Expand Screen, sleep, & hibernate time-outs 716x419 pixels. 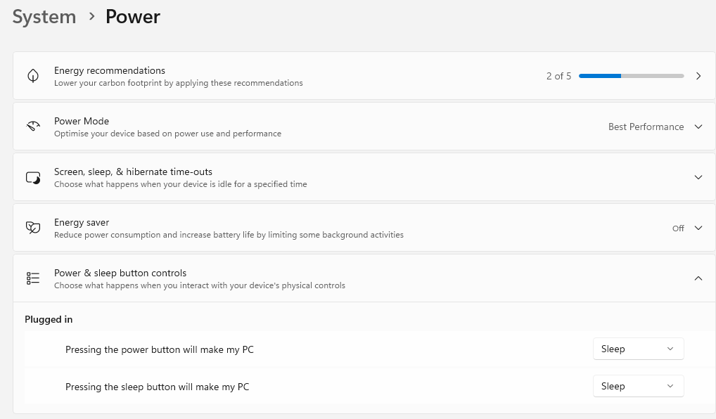pos(698,177)
